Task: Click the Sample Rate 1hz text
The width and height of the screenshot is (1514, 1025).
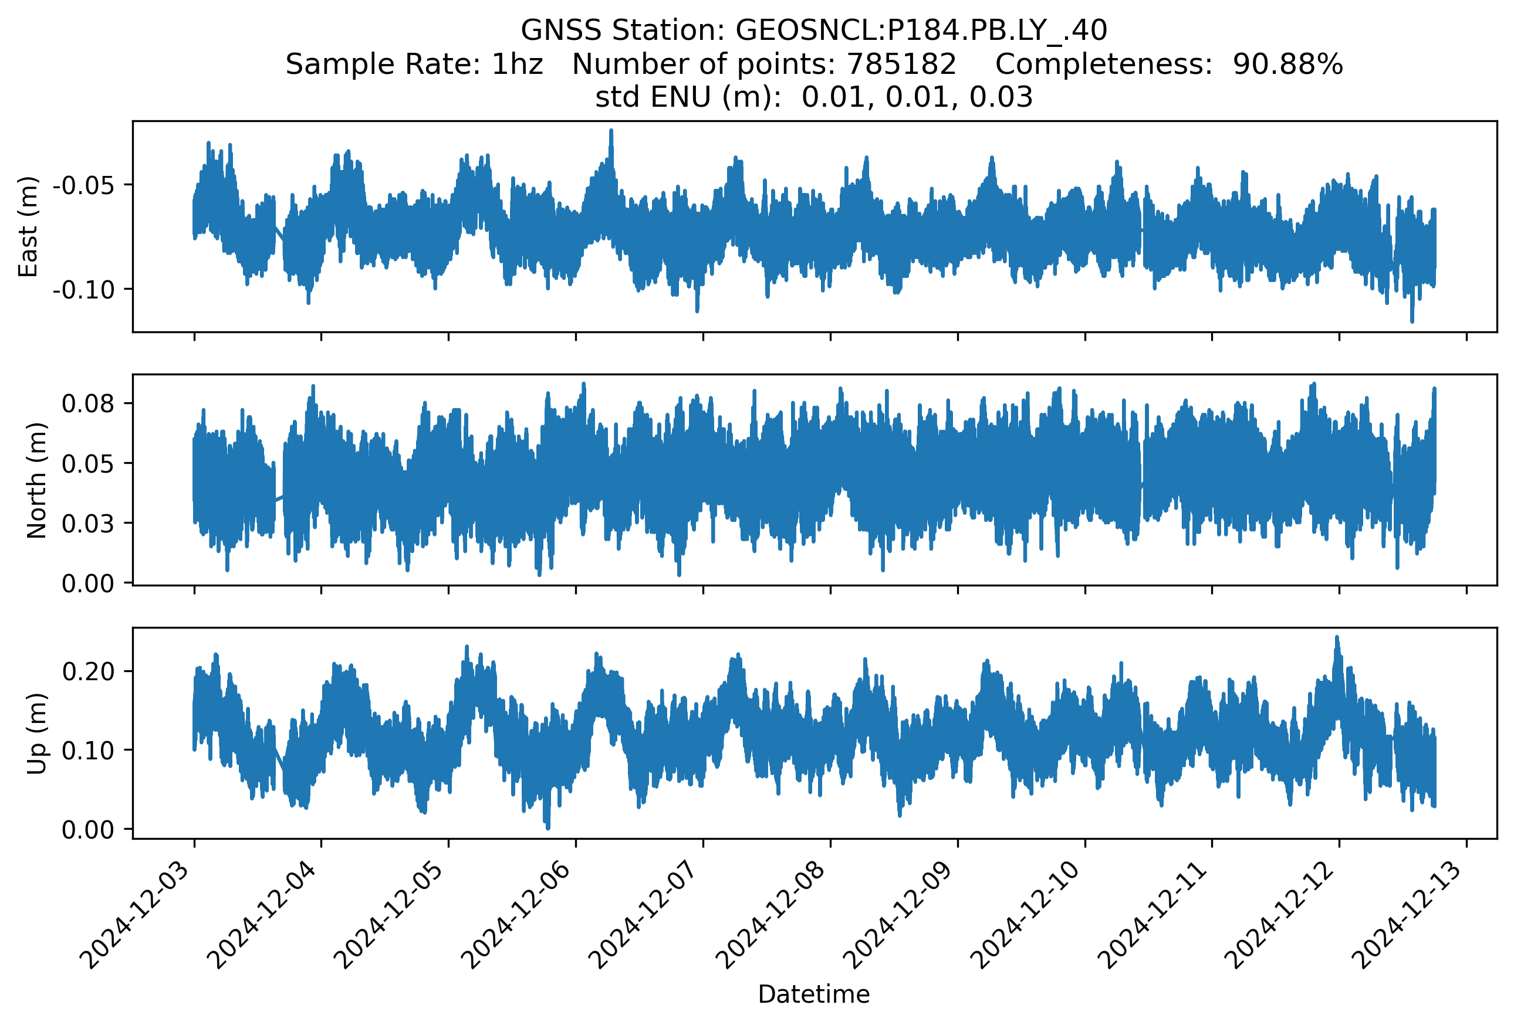Action: point(414,65)
